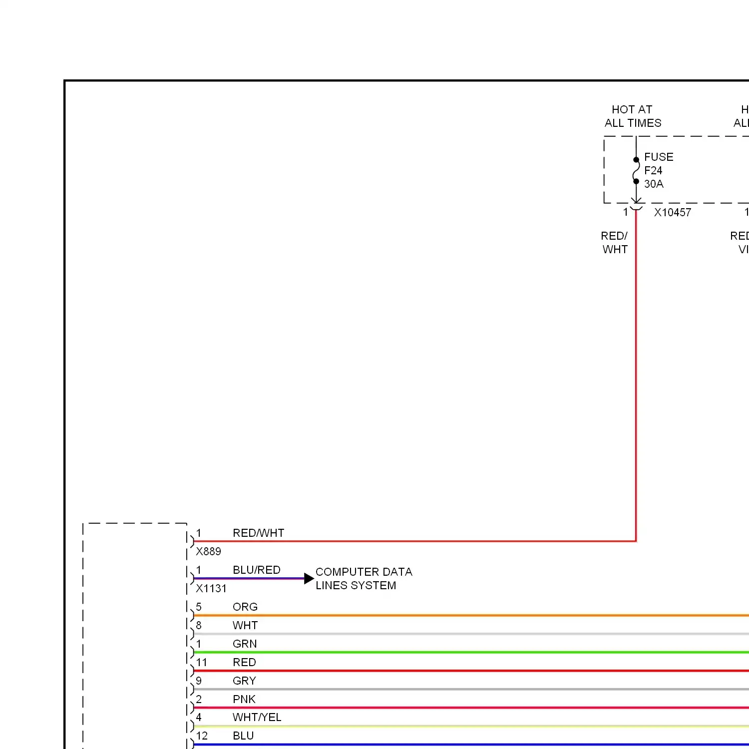Click the orange wire line
The height and width of the screenshot is (749, 749).
471,615
